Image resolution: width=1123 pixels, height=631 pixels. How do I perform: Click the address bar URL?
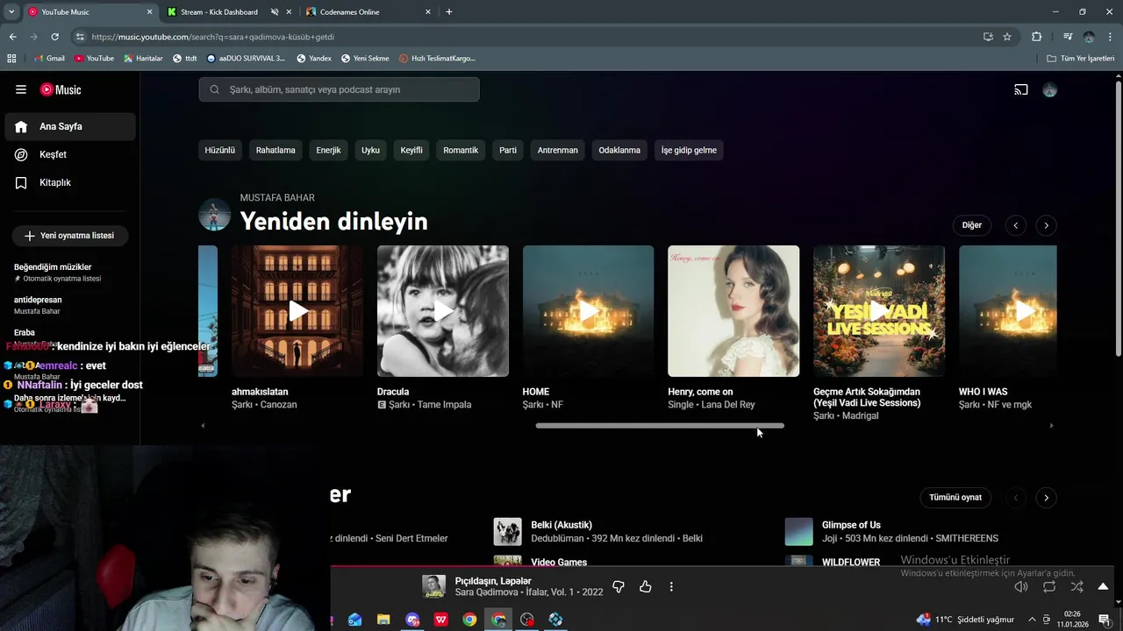212,37
